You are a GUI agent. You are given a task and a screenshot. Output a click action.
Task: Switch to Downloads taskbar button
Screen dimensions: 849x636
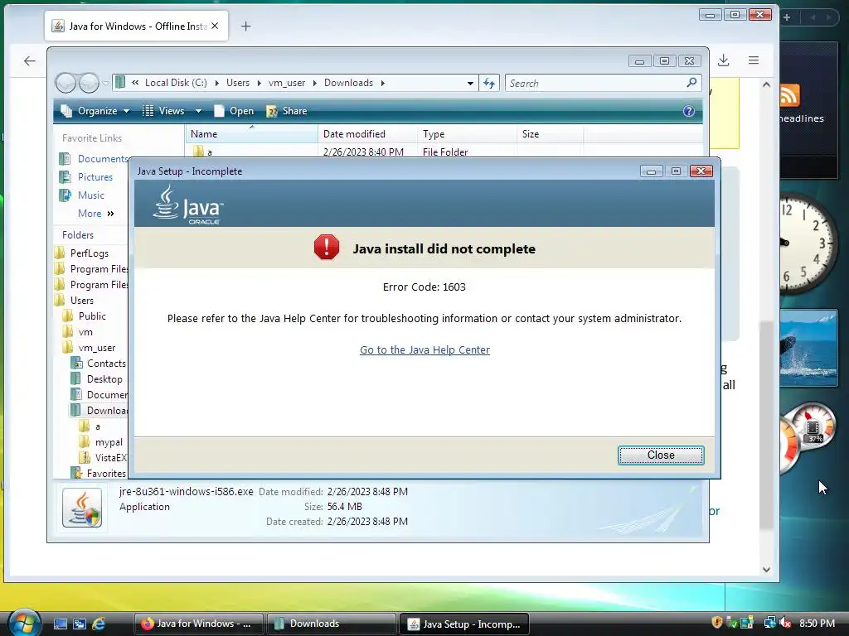(x=331, y=624)
